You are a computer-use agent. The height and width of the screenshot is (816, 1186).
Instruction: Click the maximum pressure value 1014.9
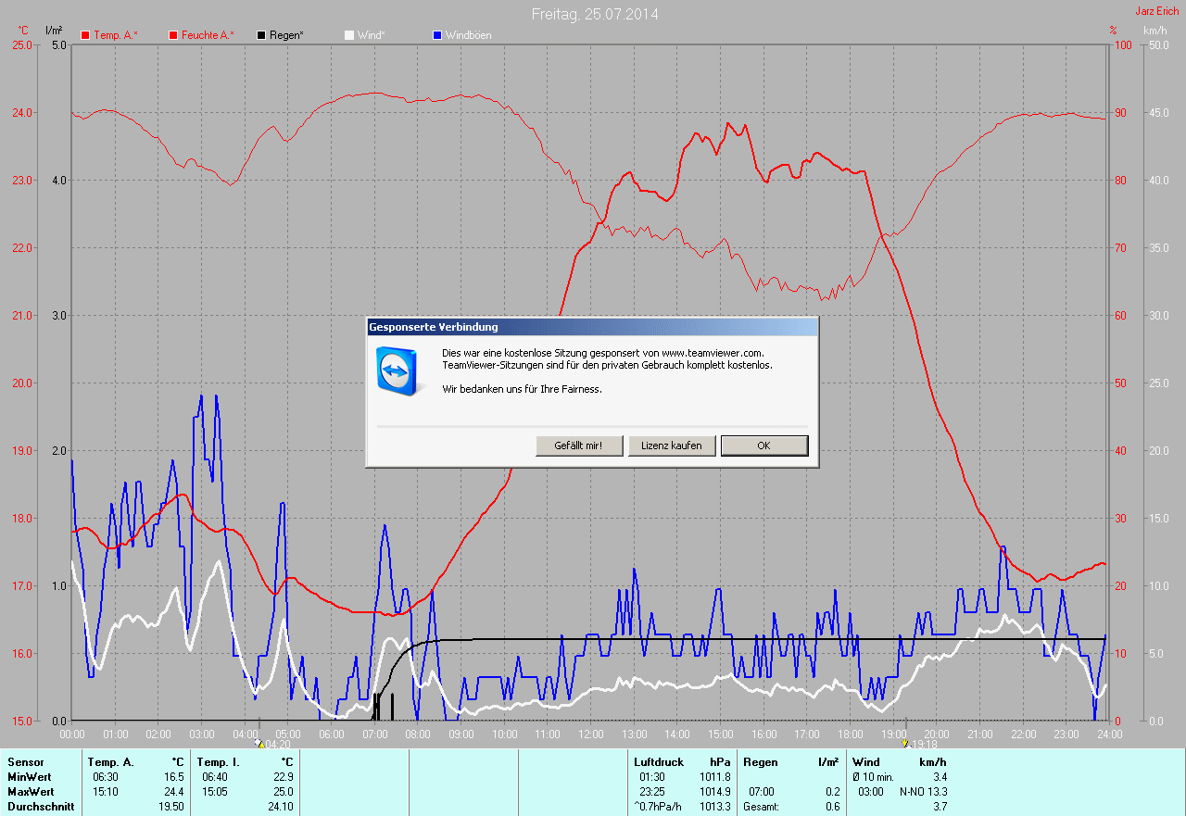coord(715,792)
